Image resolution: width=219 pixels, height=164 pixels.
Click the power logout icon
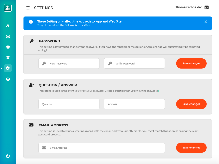8,156
